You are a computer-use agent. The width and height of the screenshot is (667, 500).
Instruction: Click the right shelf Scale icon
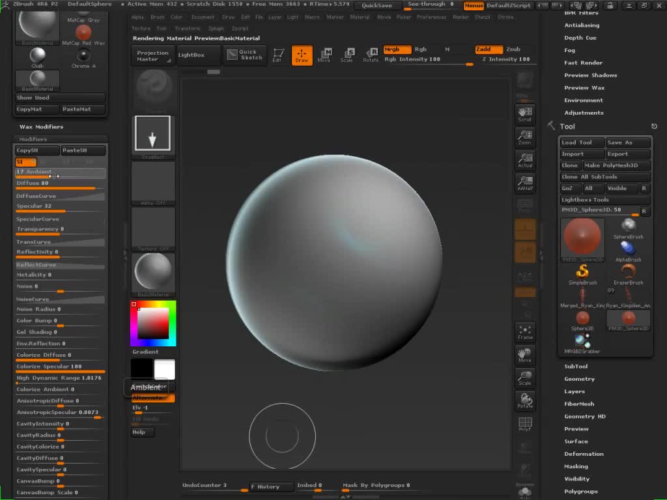(525, 378)
